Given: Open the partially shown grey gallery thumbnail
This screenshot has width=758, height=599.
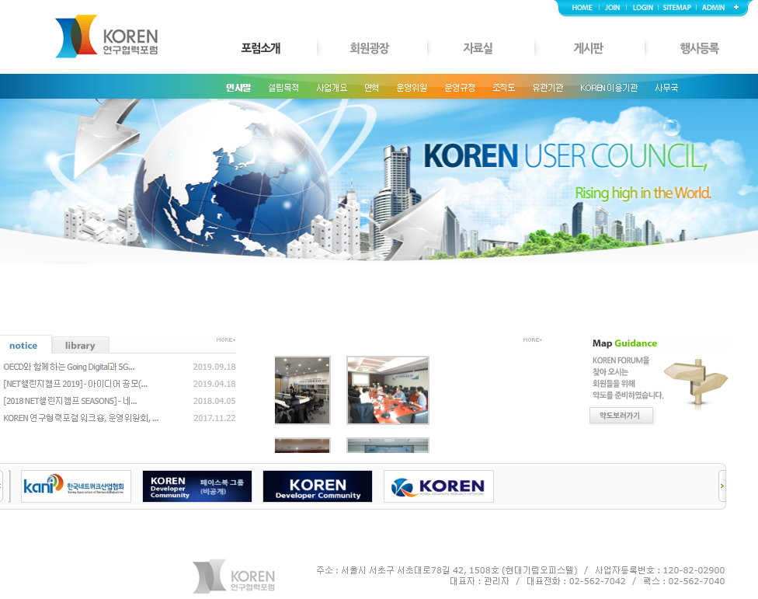Looking at the screenshot, I should click(388, 445).
